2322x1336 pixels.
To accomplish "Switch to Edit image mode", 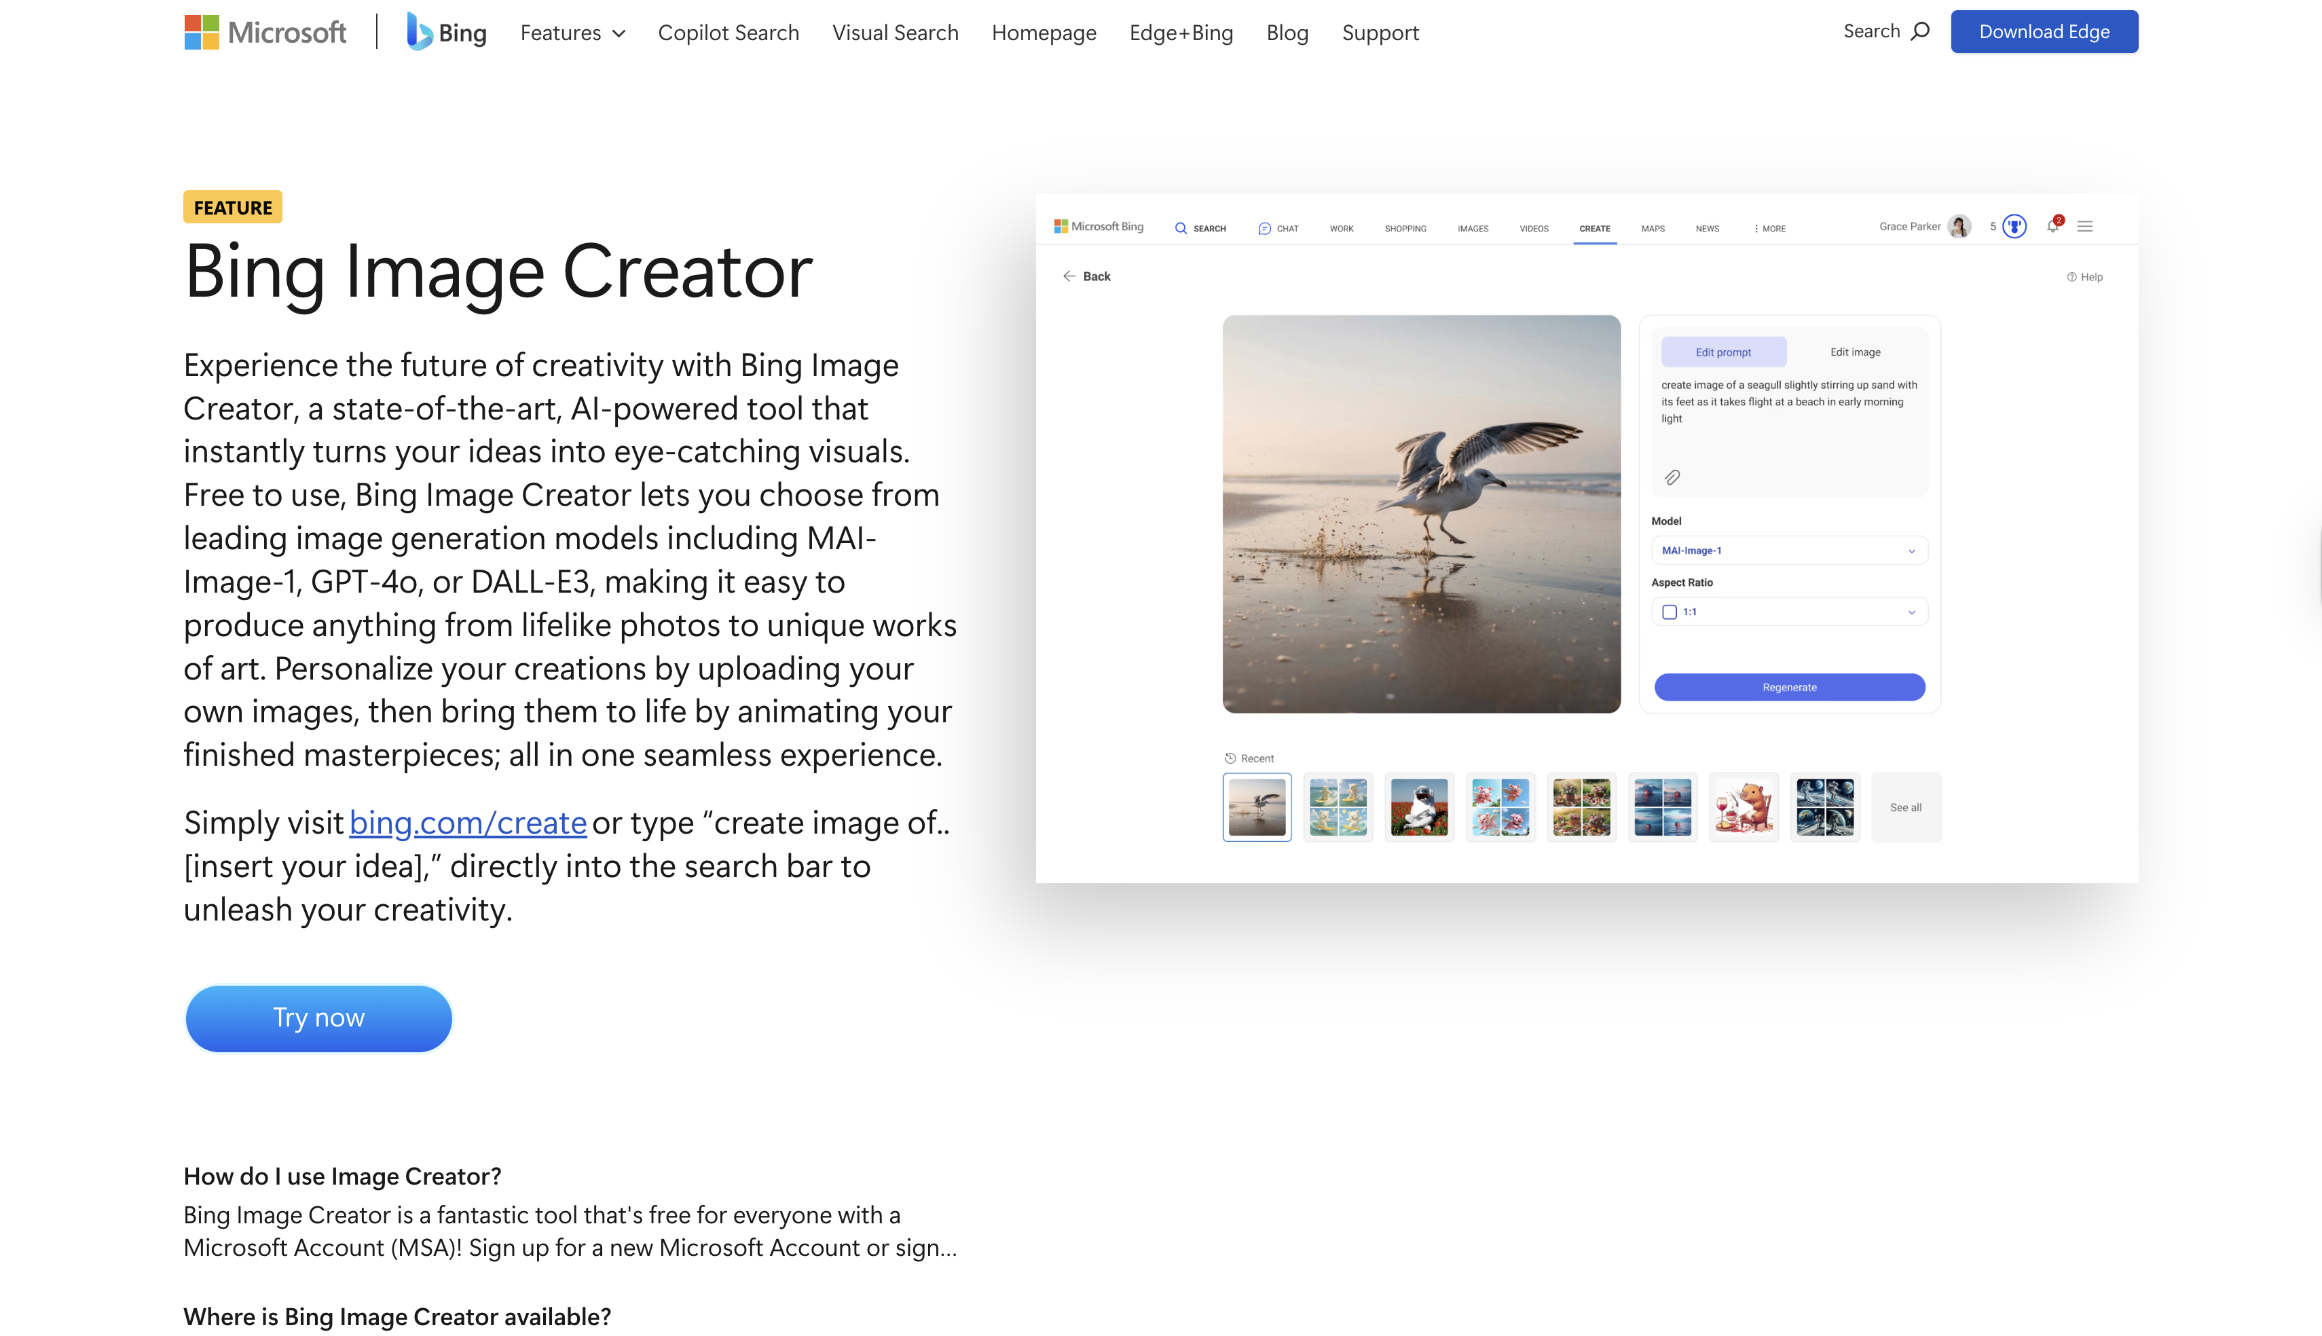I will coord(1854,352).
